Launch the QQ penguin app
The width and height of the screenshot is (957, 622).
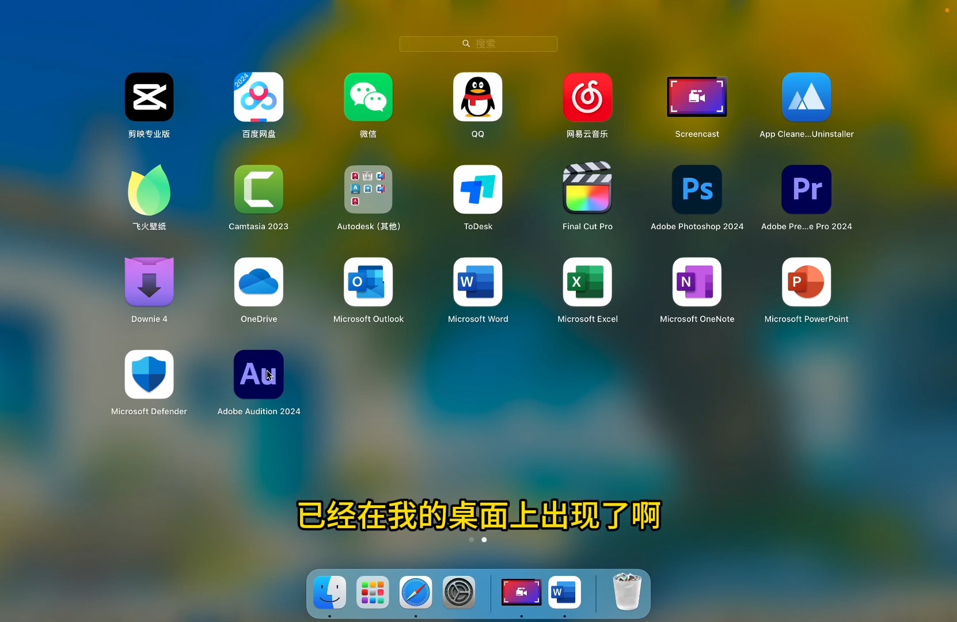[478, 97]
